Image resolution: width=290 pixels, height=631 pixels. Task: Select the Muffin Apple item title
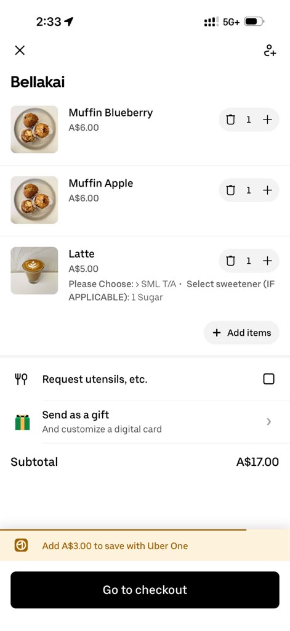[101, 183]
